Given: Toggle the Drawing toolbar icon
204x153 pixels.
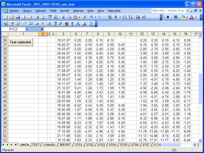Looking at the screenshot, I should point(144,17).
